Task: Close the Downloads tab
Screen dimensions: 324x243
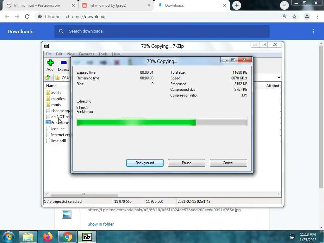Action: point(225,6)
